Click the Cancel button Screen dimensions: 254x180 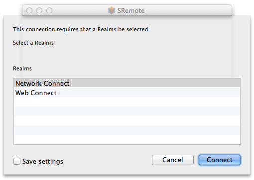173,160
